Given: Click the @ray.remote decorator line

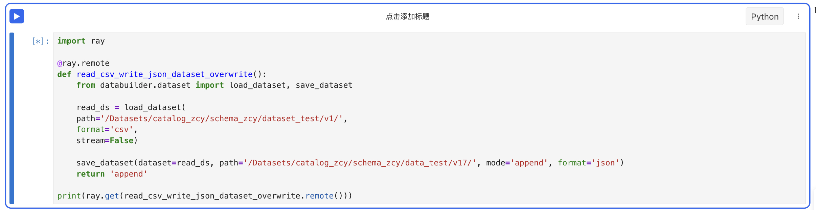Looking at the screenshot, I should click(x=83, y=63).
